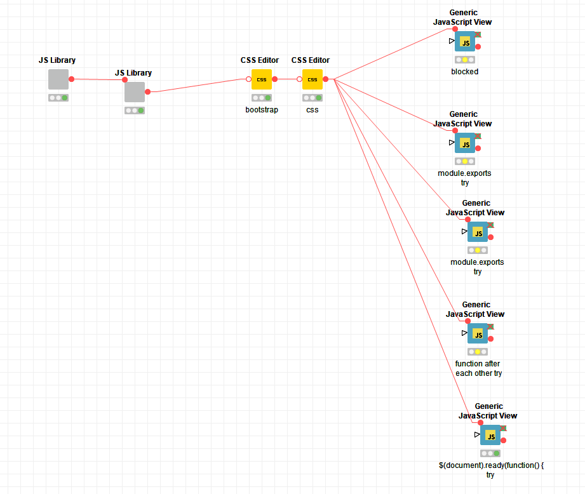Click the hollow input port of bootstrap CSS Editor
585x494 pixels.
pos(249,79)
